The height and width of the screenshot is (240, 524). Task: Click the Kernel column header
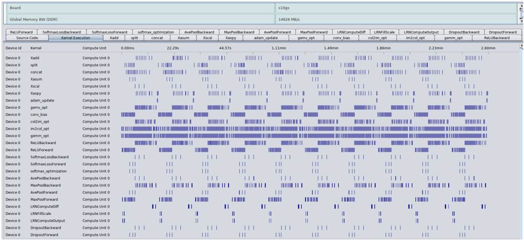(36, 48)
